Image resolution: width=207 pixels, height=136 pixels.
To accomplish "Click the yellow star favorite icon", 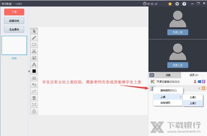I will pos(170,4).
